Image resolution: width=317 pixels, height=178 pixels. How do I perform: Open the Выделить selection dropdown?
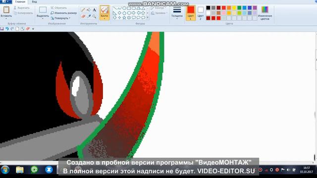click(43, 19)
